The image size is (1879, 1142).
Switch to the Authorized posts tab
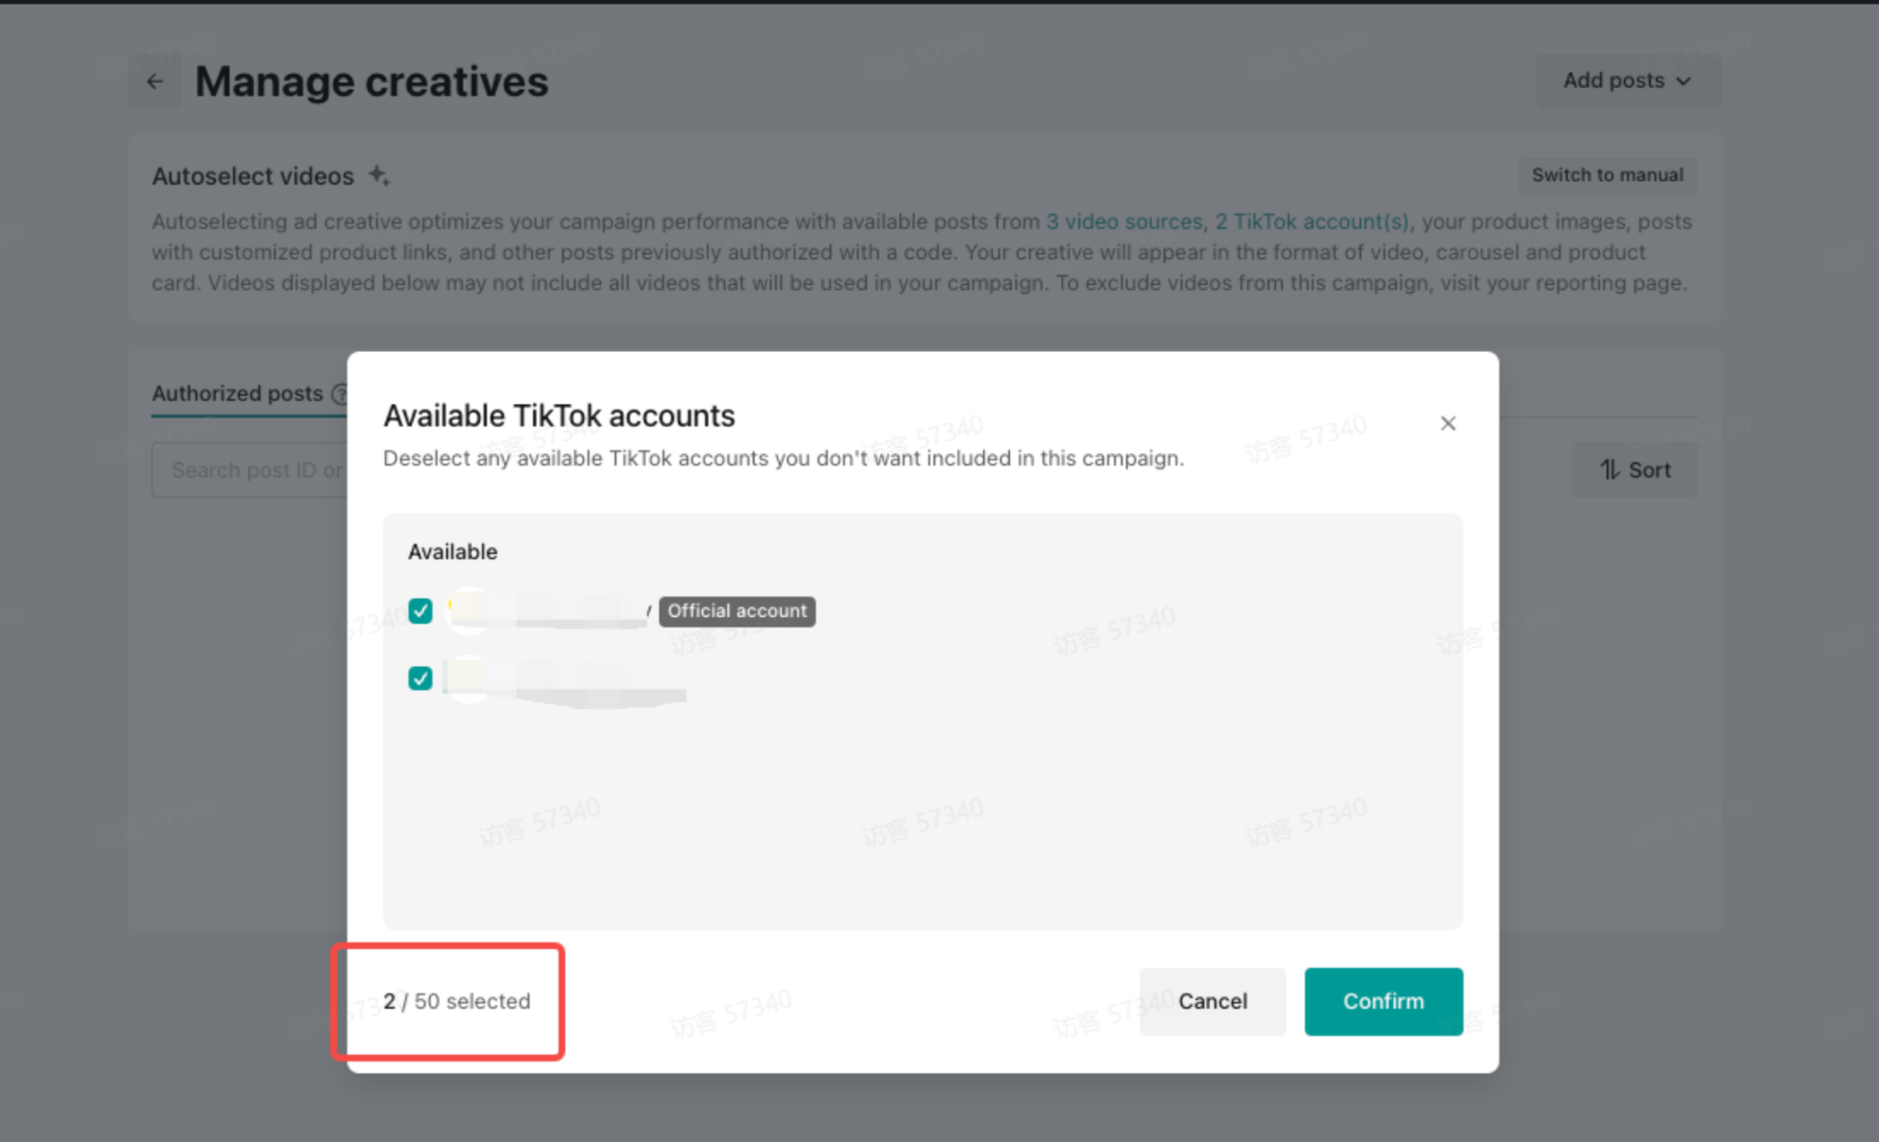click(x=238, y=394)
